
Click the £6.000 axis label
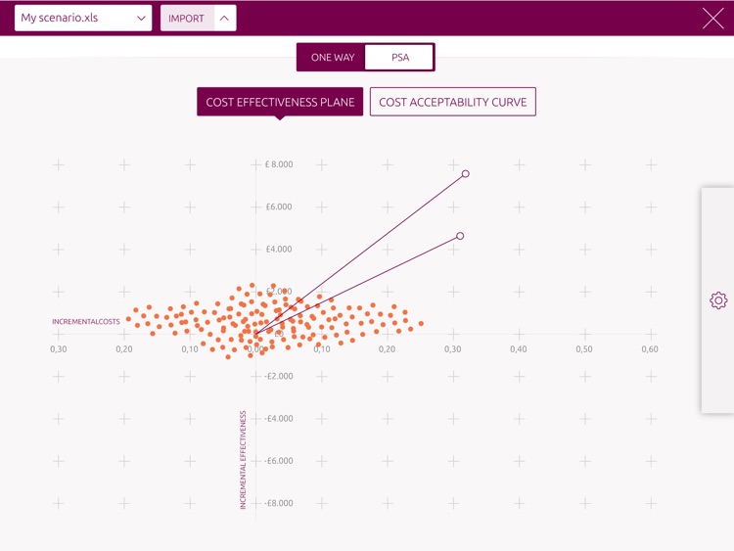pos(279,207)
